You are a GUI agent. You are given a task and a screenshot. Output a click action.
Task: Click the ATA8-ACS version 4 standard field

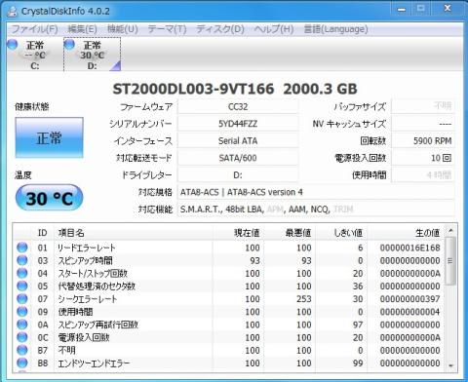click(x=316, y=192)
